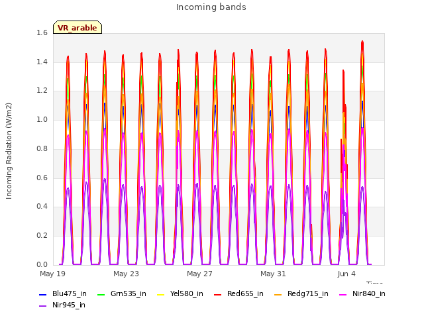Click the May 23 x-axis tick label
Screen dimensions: 424x318
coord(127,274)
